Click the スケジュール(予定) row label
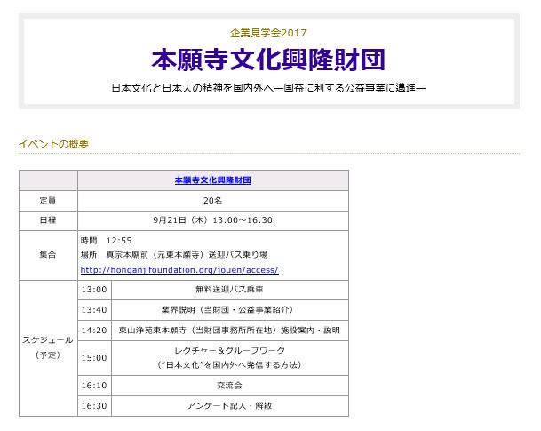Viewport: 541px width, 431px height. pos(48,347)
